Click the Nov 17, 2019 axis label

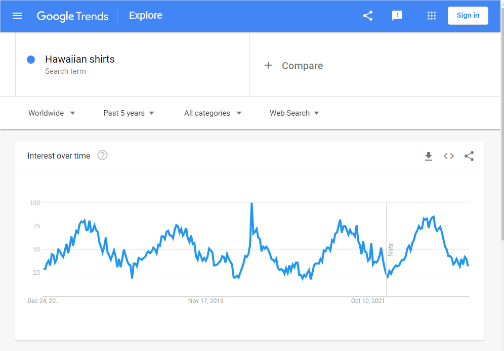206,301
